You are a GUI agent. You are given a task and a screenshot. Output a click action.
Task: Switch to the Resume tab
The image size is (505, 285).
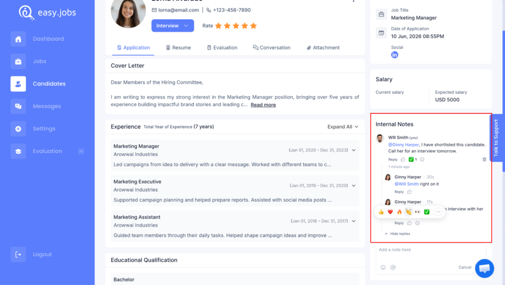click(x=179, y=48)
